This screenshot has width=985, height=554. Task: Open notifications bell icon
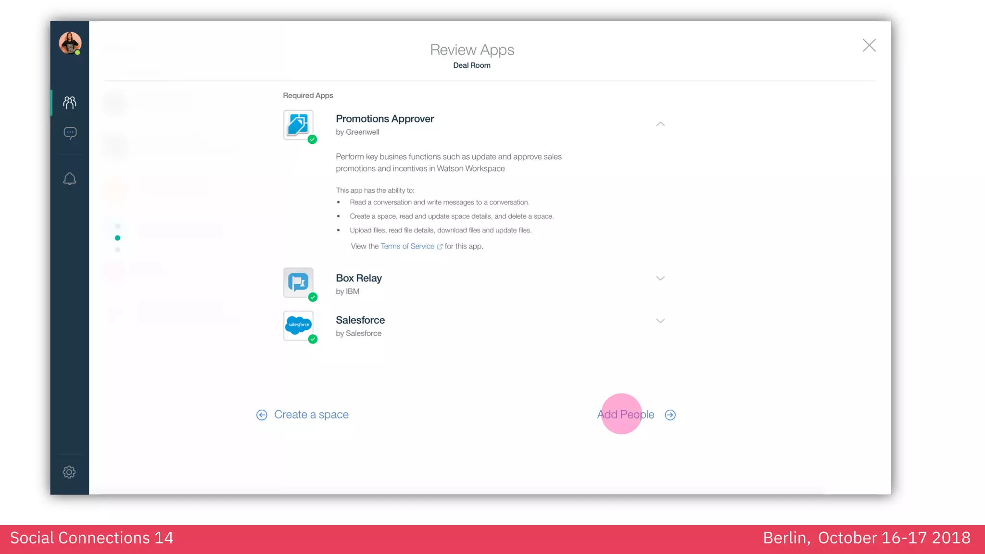click(x=70, y=179)
